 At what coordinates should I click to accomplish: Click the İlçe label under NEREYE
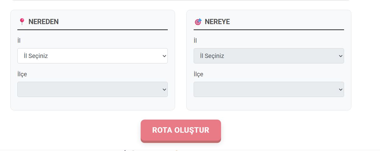[199, 74]
